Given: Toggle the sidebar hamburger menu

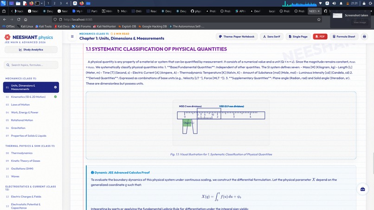Looking at the screenshot, I should [72, 37].
